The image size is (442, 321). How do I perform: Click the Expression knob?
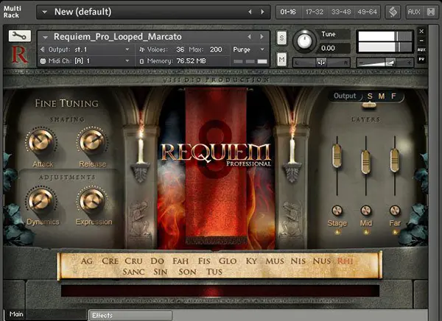tap(92, 200)
